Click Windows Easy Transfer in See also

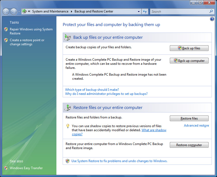click(x=26, y=168)
